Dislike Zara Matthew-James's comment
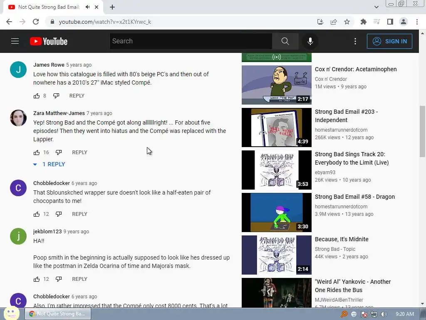 point(59,152)
